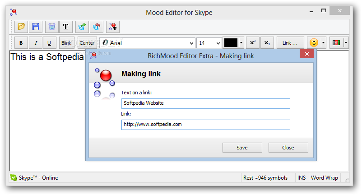Viewport: 362px width, 195px height.
Task: Clear text with the trash bin icon
Action: pyautogui.click(x=52, y=27)
